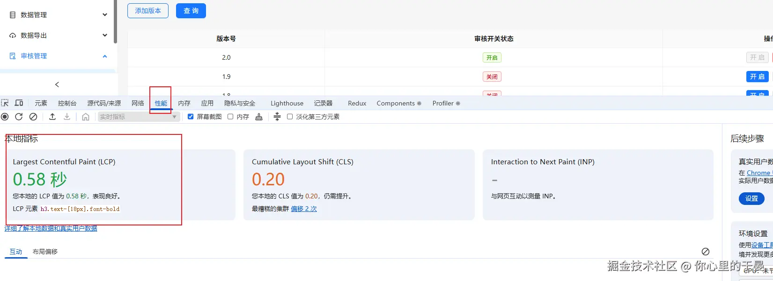
Task: Upload a saved profile file
Action: tap(52, 117)
